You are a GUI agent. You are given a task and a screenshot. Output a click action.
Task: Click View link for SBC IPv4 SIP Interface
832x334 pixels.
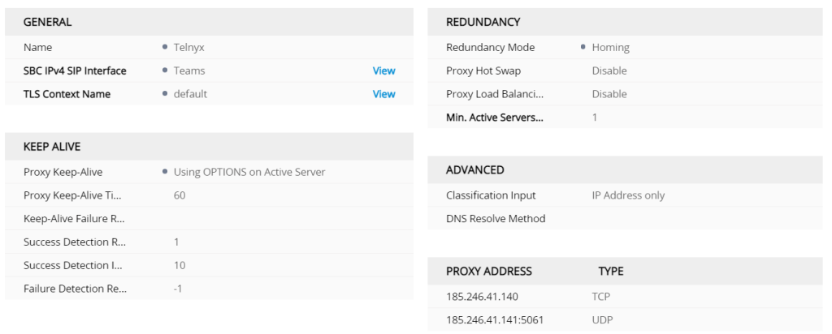tap(383, 71)
